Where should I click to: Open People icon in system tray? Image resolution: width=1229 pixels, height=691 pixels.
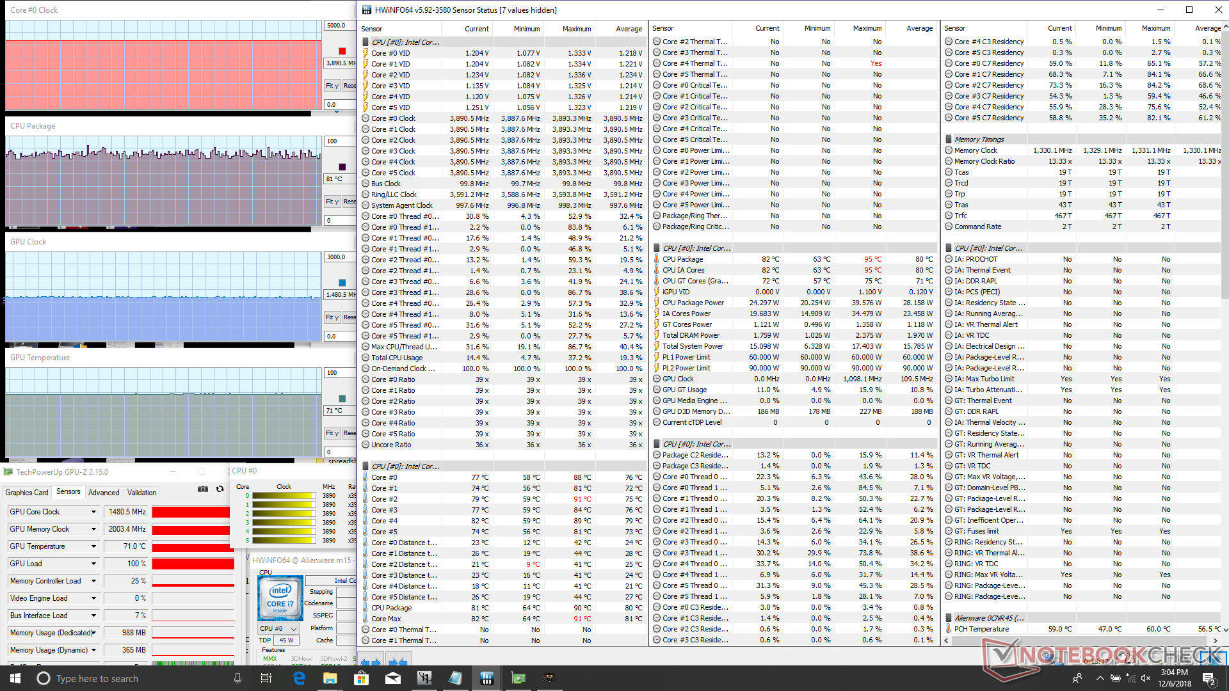pyautogui.click(x=1077, y=678)
